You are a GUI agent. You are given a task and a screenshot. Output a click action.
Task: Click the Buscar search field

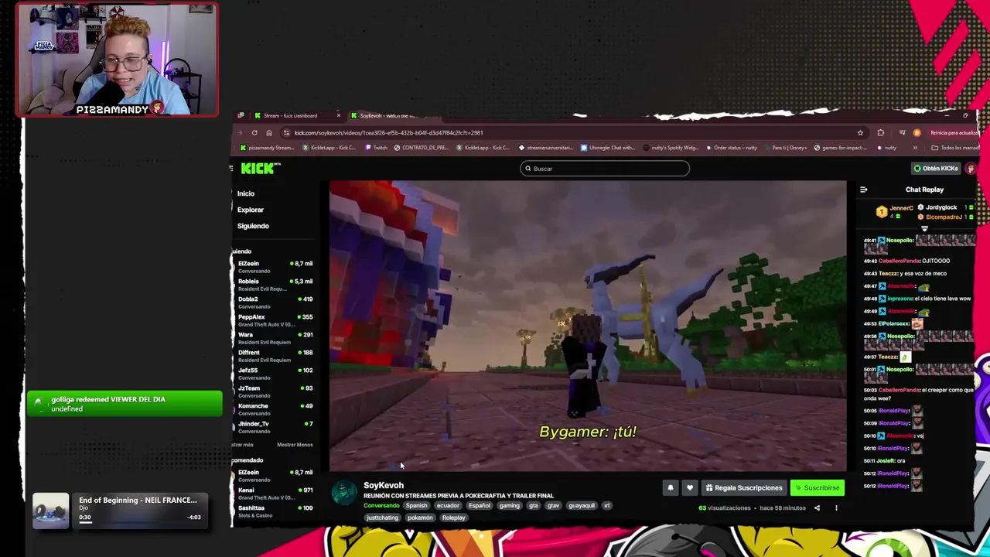(x=604, y=169)
